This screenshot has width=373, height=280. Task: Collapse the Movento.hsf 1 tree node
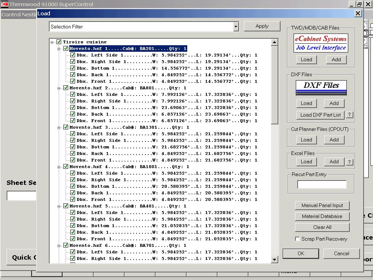point(59,48)
